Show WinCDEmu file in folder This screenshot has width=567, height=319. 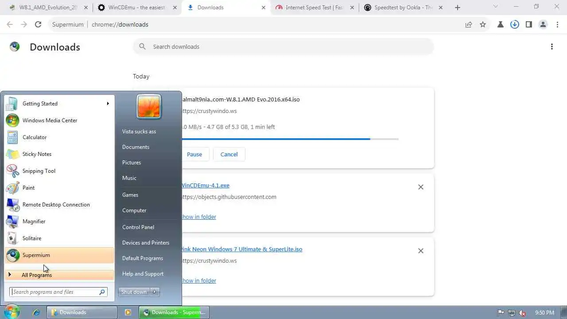coord(199,217)
